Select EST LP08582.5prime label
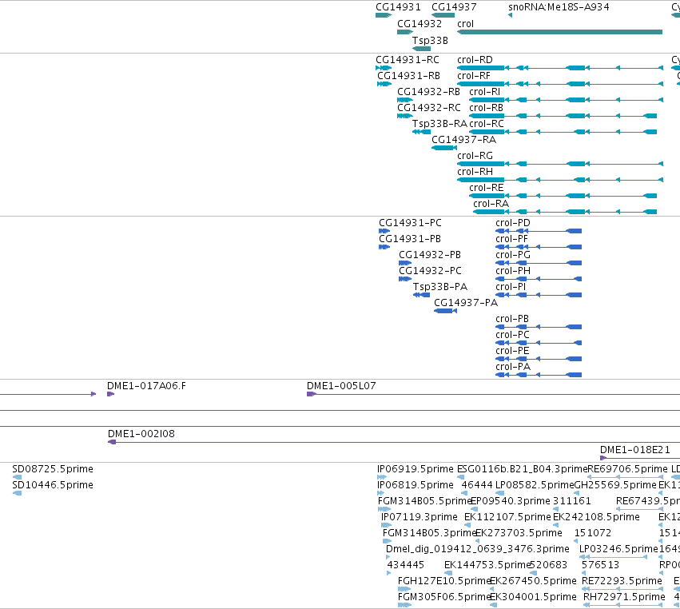Image resolution: width=680 pixels, height=609 pixels. (x=535, y=485)
